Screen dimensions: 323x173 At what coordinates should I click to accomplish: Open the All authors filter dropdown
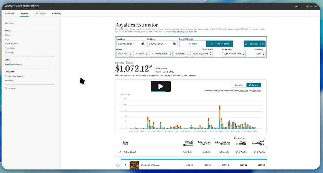[124, 54]
